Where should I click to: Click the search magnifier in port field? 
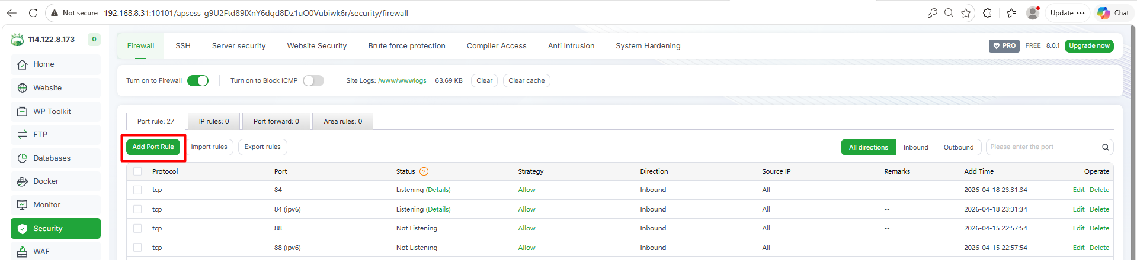[x=1105, y=147]
